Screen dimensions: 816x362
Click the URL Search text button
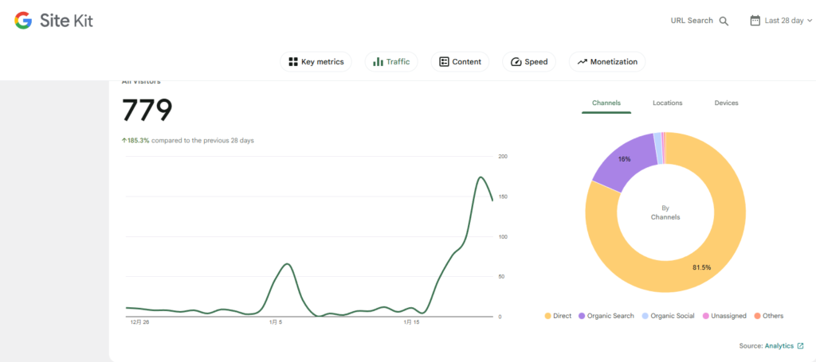[691, 21]
